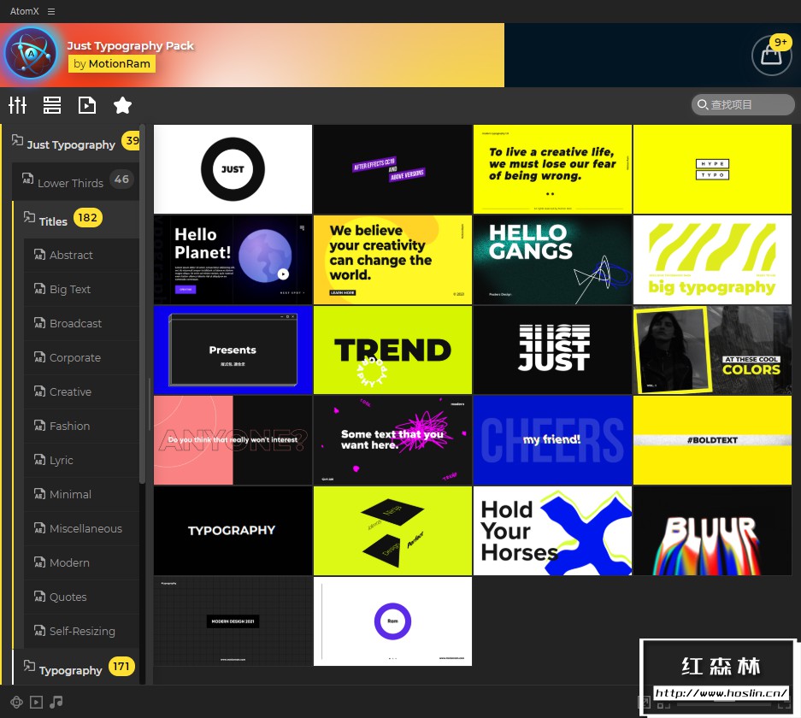The width and height of the screenshot is (801, 718).
Task: Select the 'We believe your creativity' thumbnail
Action: 393,259
